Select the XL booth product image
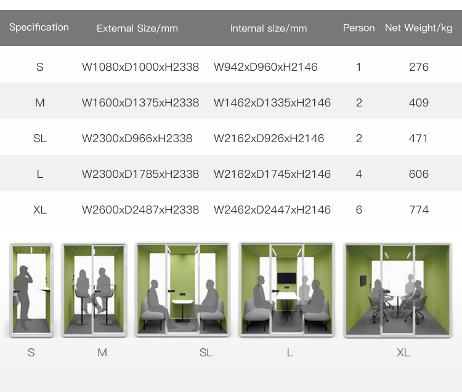Image resolution: width=462 pixels, height=392 pixels. pos(398,290)
